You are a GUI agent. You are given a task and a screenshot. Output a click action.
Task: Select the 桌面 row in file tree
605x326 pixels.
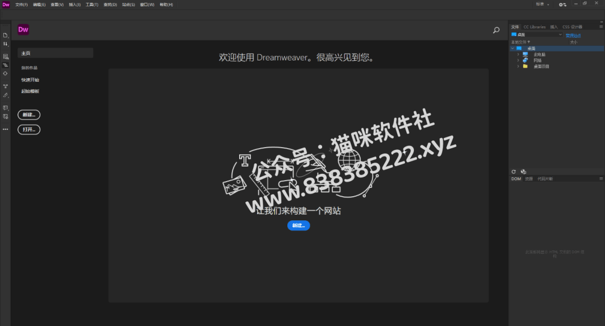557,49
